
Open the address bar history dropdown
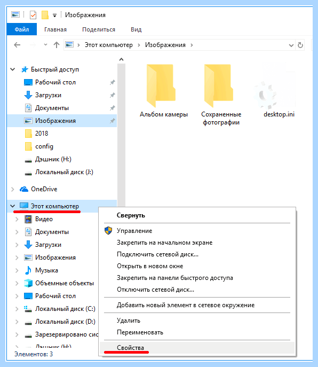291,45
